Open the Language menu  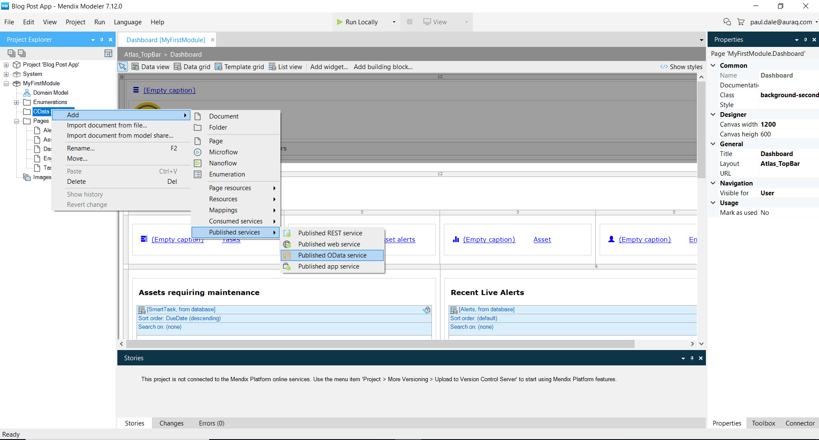pos(128,22)
